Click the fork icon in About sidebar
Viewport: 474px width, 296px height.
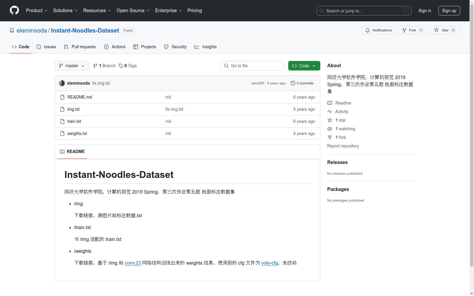pyautogui.click(x=330, y=137)
